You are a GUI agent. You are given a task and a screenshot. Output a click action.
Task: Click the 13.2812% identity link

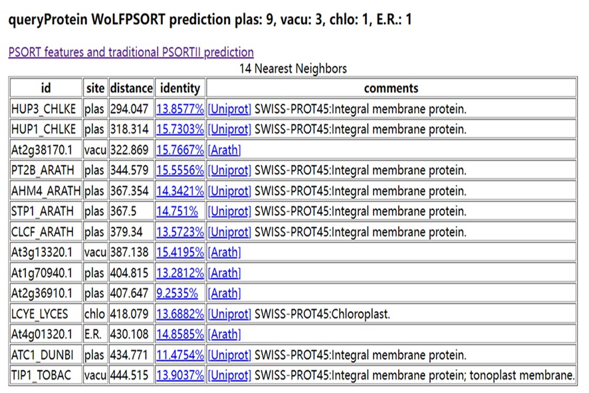coord(179,273)
